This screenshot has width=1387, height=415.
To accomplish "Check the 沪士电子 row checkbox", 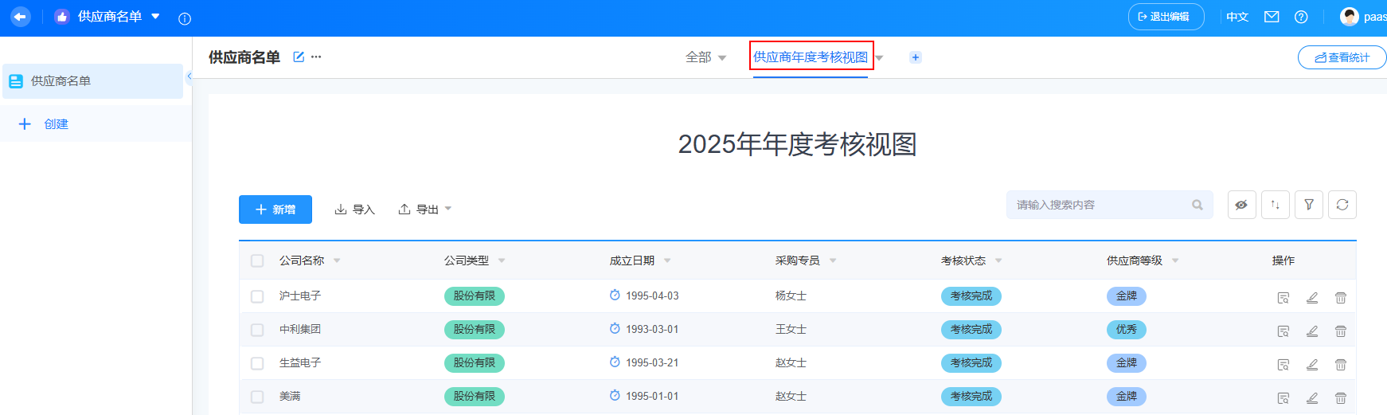I will pyautogui.click(x=257, y=296).
